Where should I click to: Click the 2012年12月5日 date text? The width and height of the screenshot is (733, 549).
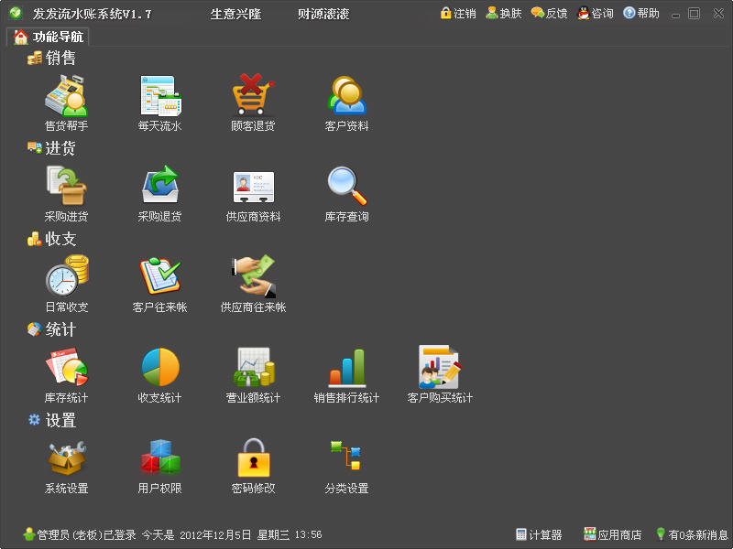(x=215, y=534)
